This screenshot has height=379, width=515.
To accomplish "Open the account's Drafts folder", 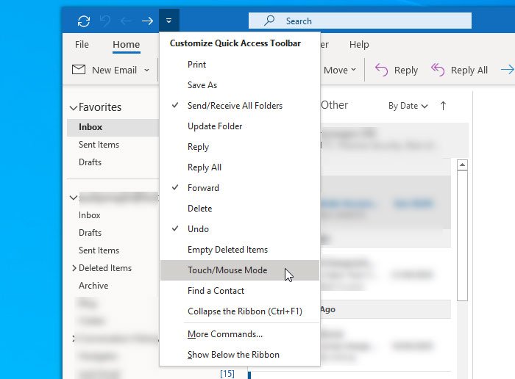I will click(x=90, y=233).
